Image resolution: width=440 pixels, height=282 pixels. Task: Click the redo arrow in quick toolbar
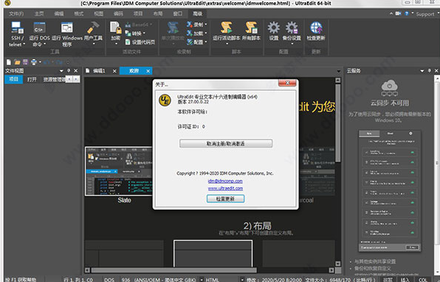[59, 62]
